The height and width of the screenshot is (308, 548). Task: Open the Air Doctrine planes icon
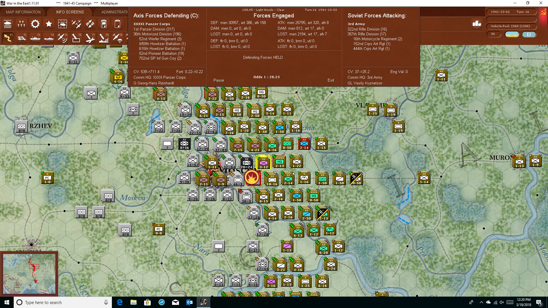[76, 24]
